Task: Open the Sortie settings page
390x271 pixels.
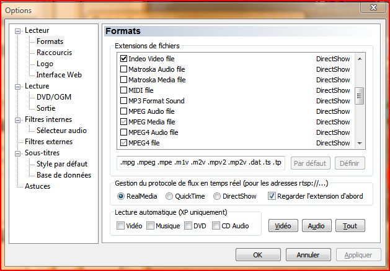Action: (46, 108)
